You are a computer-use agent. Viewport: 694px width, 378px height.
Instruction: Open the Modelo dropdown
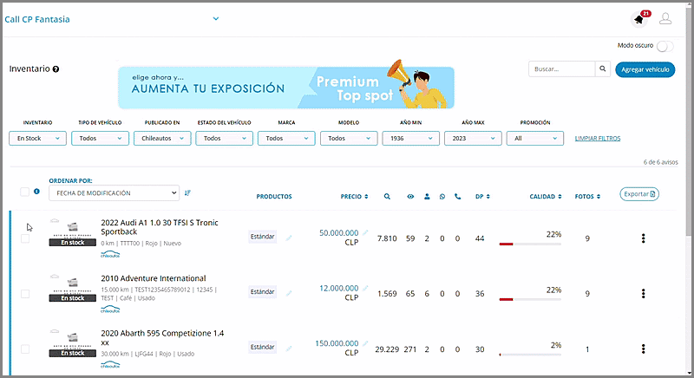[x=349, y=139]
